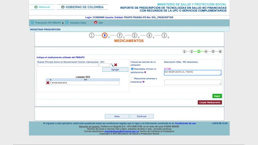Open Prescripción NO PBSUPC menu
The image size is (258, 145).
click(48, 23)
